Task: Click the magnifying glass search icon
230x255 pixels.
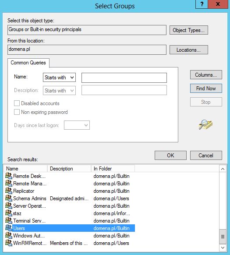Action: [205, 125]
